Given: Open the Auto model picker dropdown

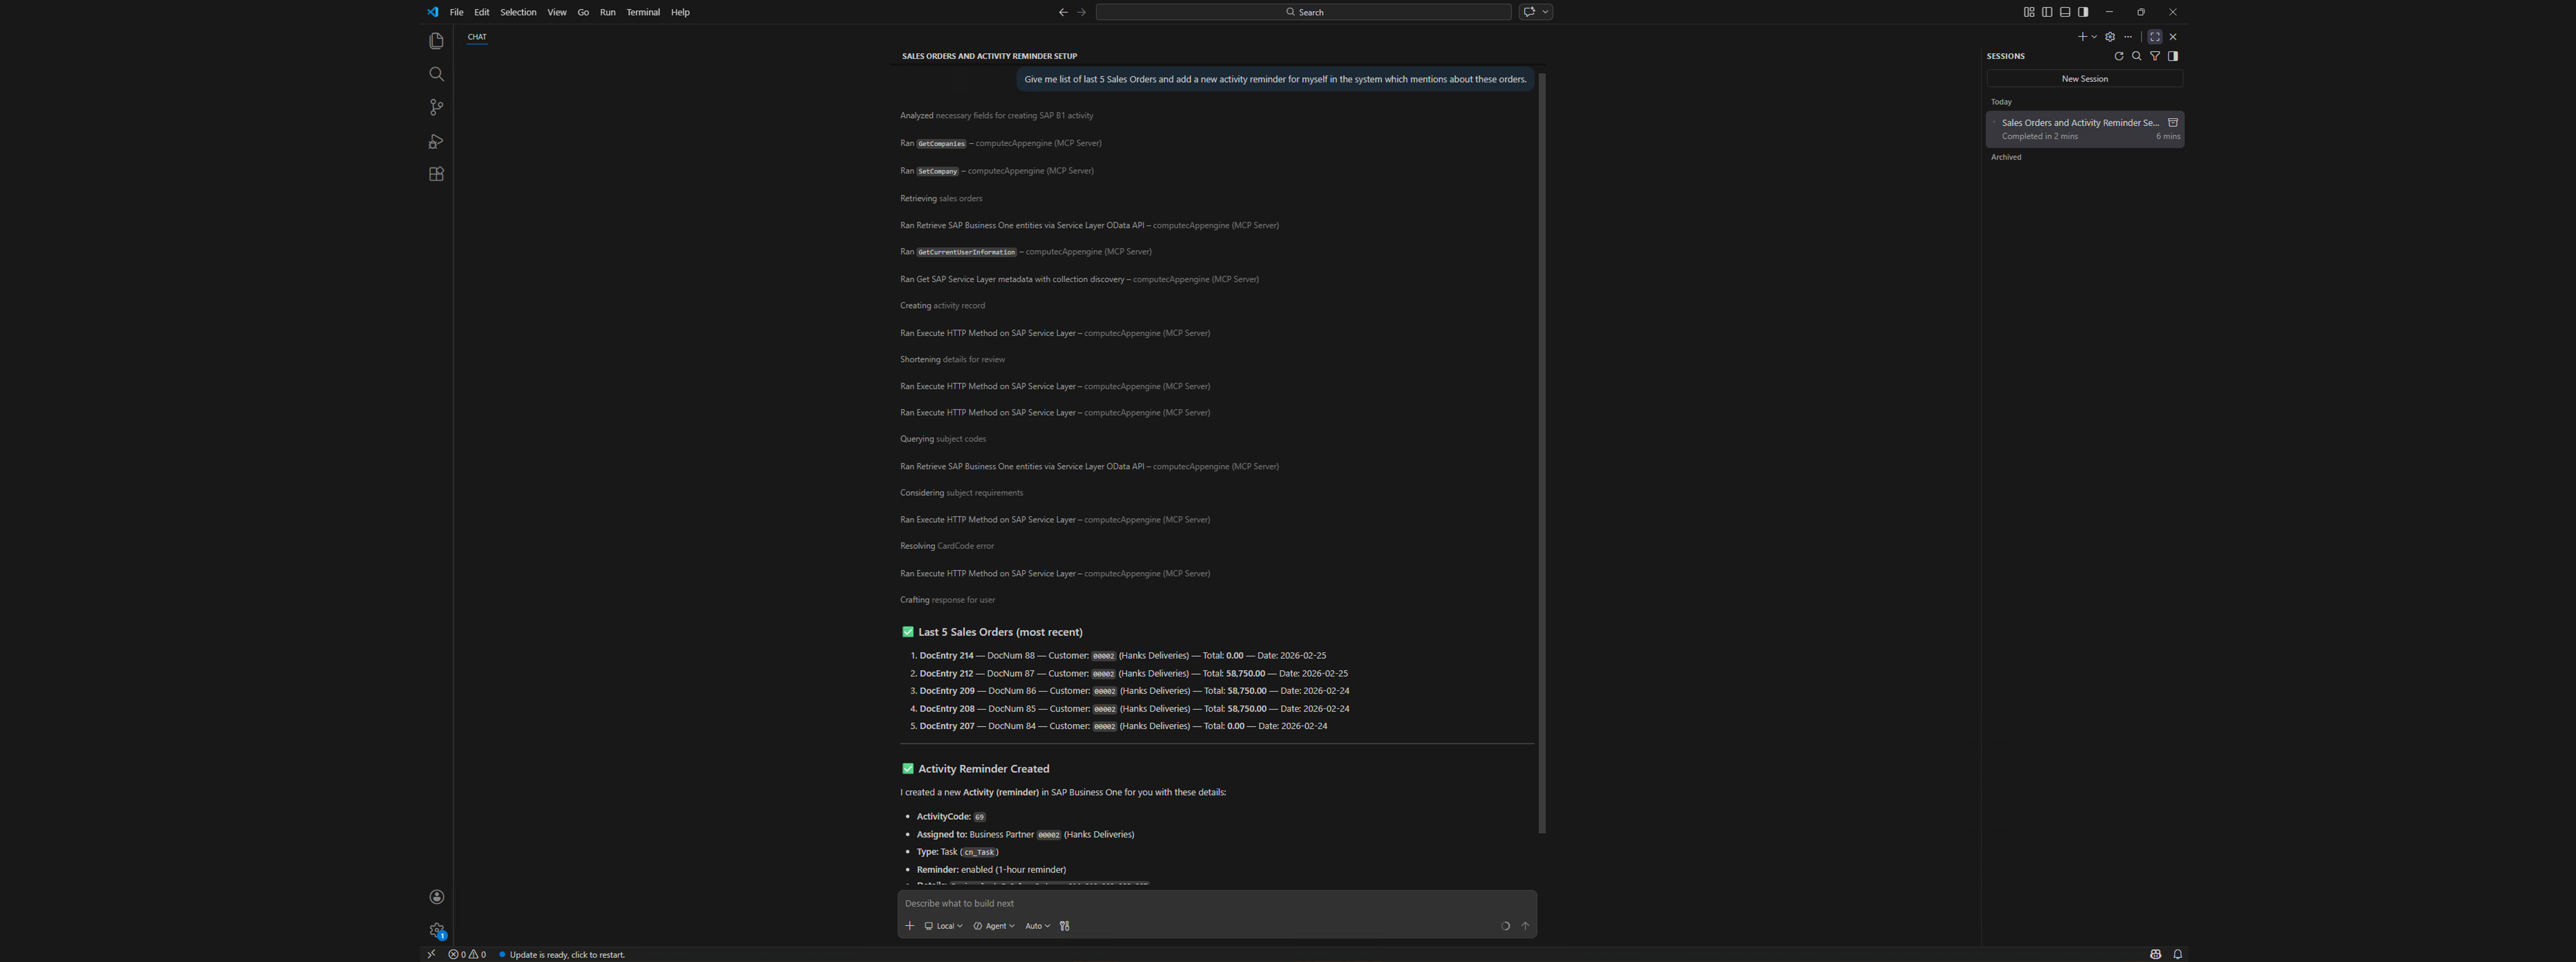Looking at the screenshot, I should tap(1037, 926).
